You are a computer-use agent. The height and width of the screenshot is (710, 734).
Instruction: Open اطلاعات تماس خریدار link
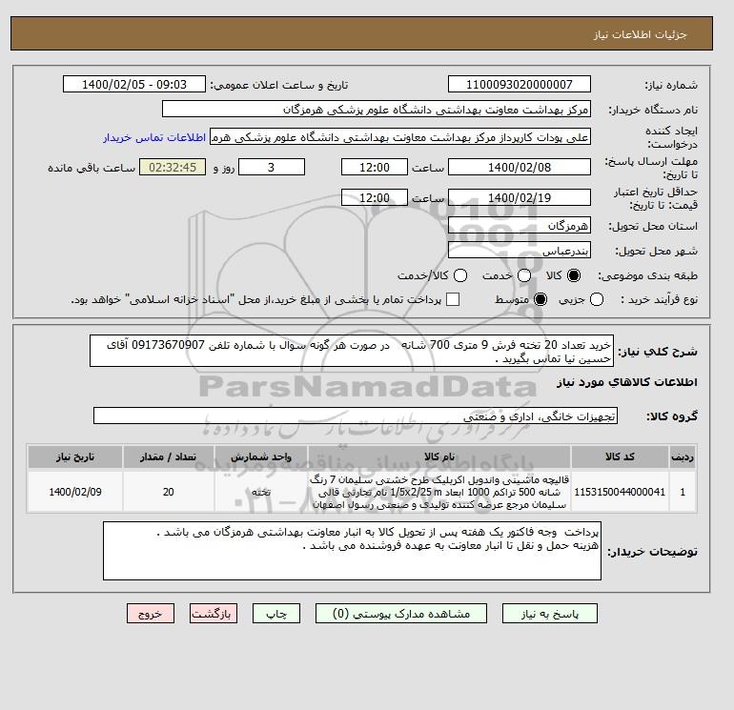[154, 137]
